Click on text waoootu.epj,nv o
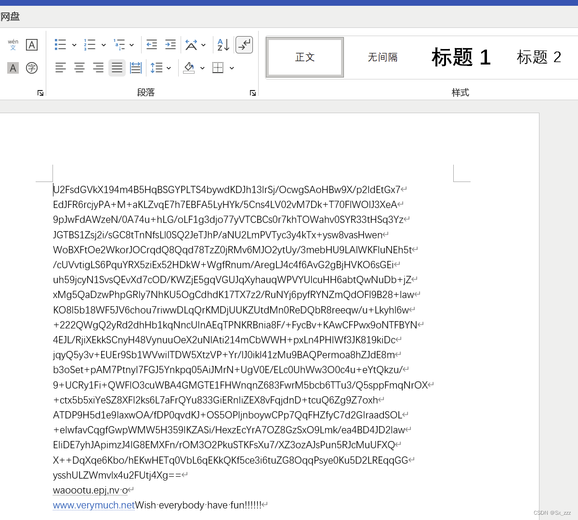 91,490
